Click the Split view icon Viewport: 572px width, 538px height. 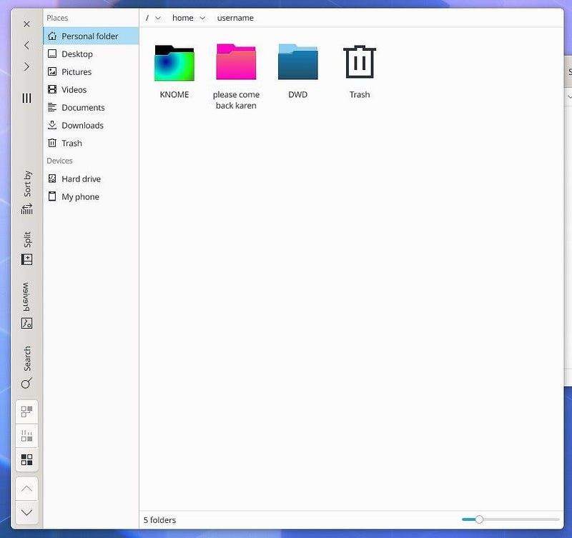[26, 259]
